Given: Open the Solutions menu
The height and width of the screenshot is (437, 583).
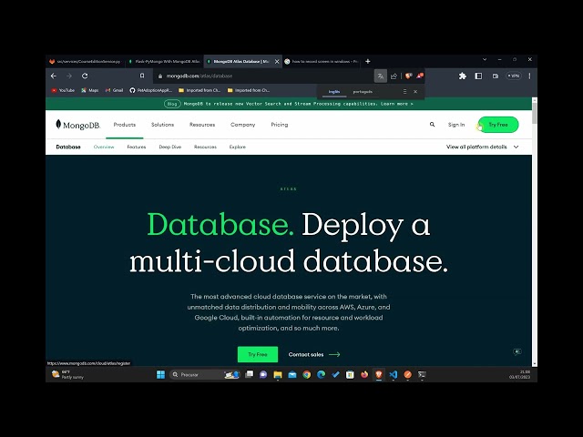Looking at the screenshot, I should [x=162, y=125].
